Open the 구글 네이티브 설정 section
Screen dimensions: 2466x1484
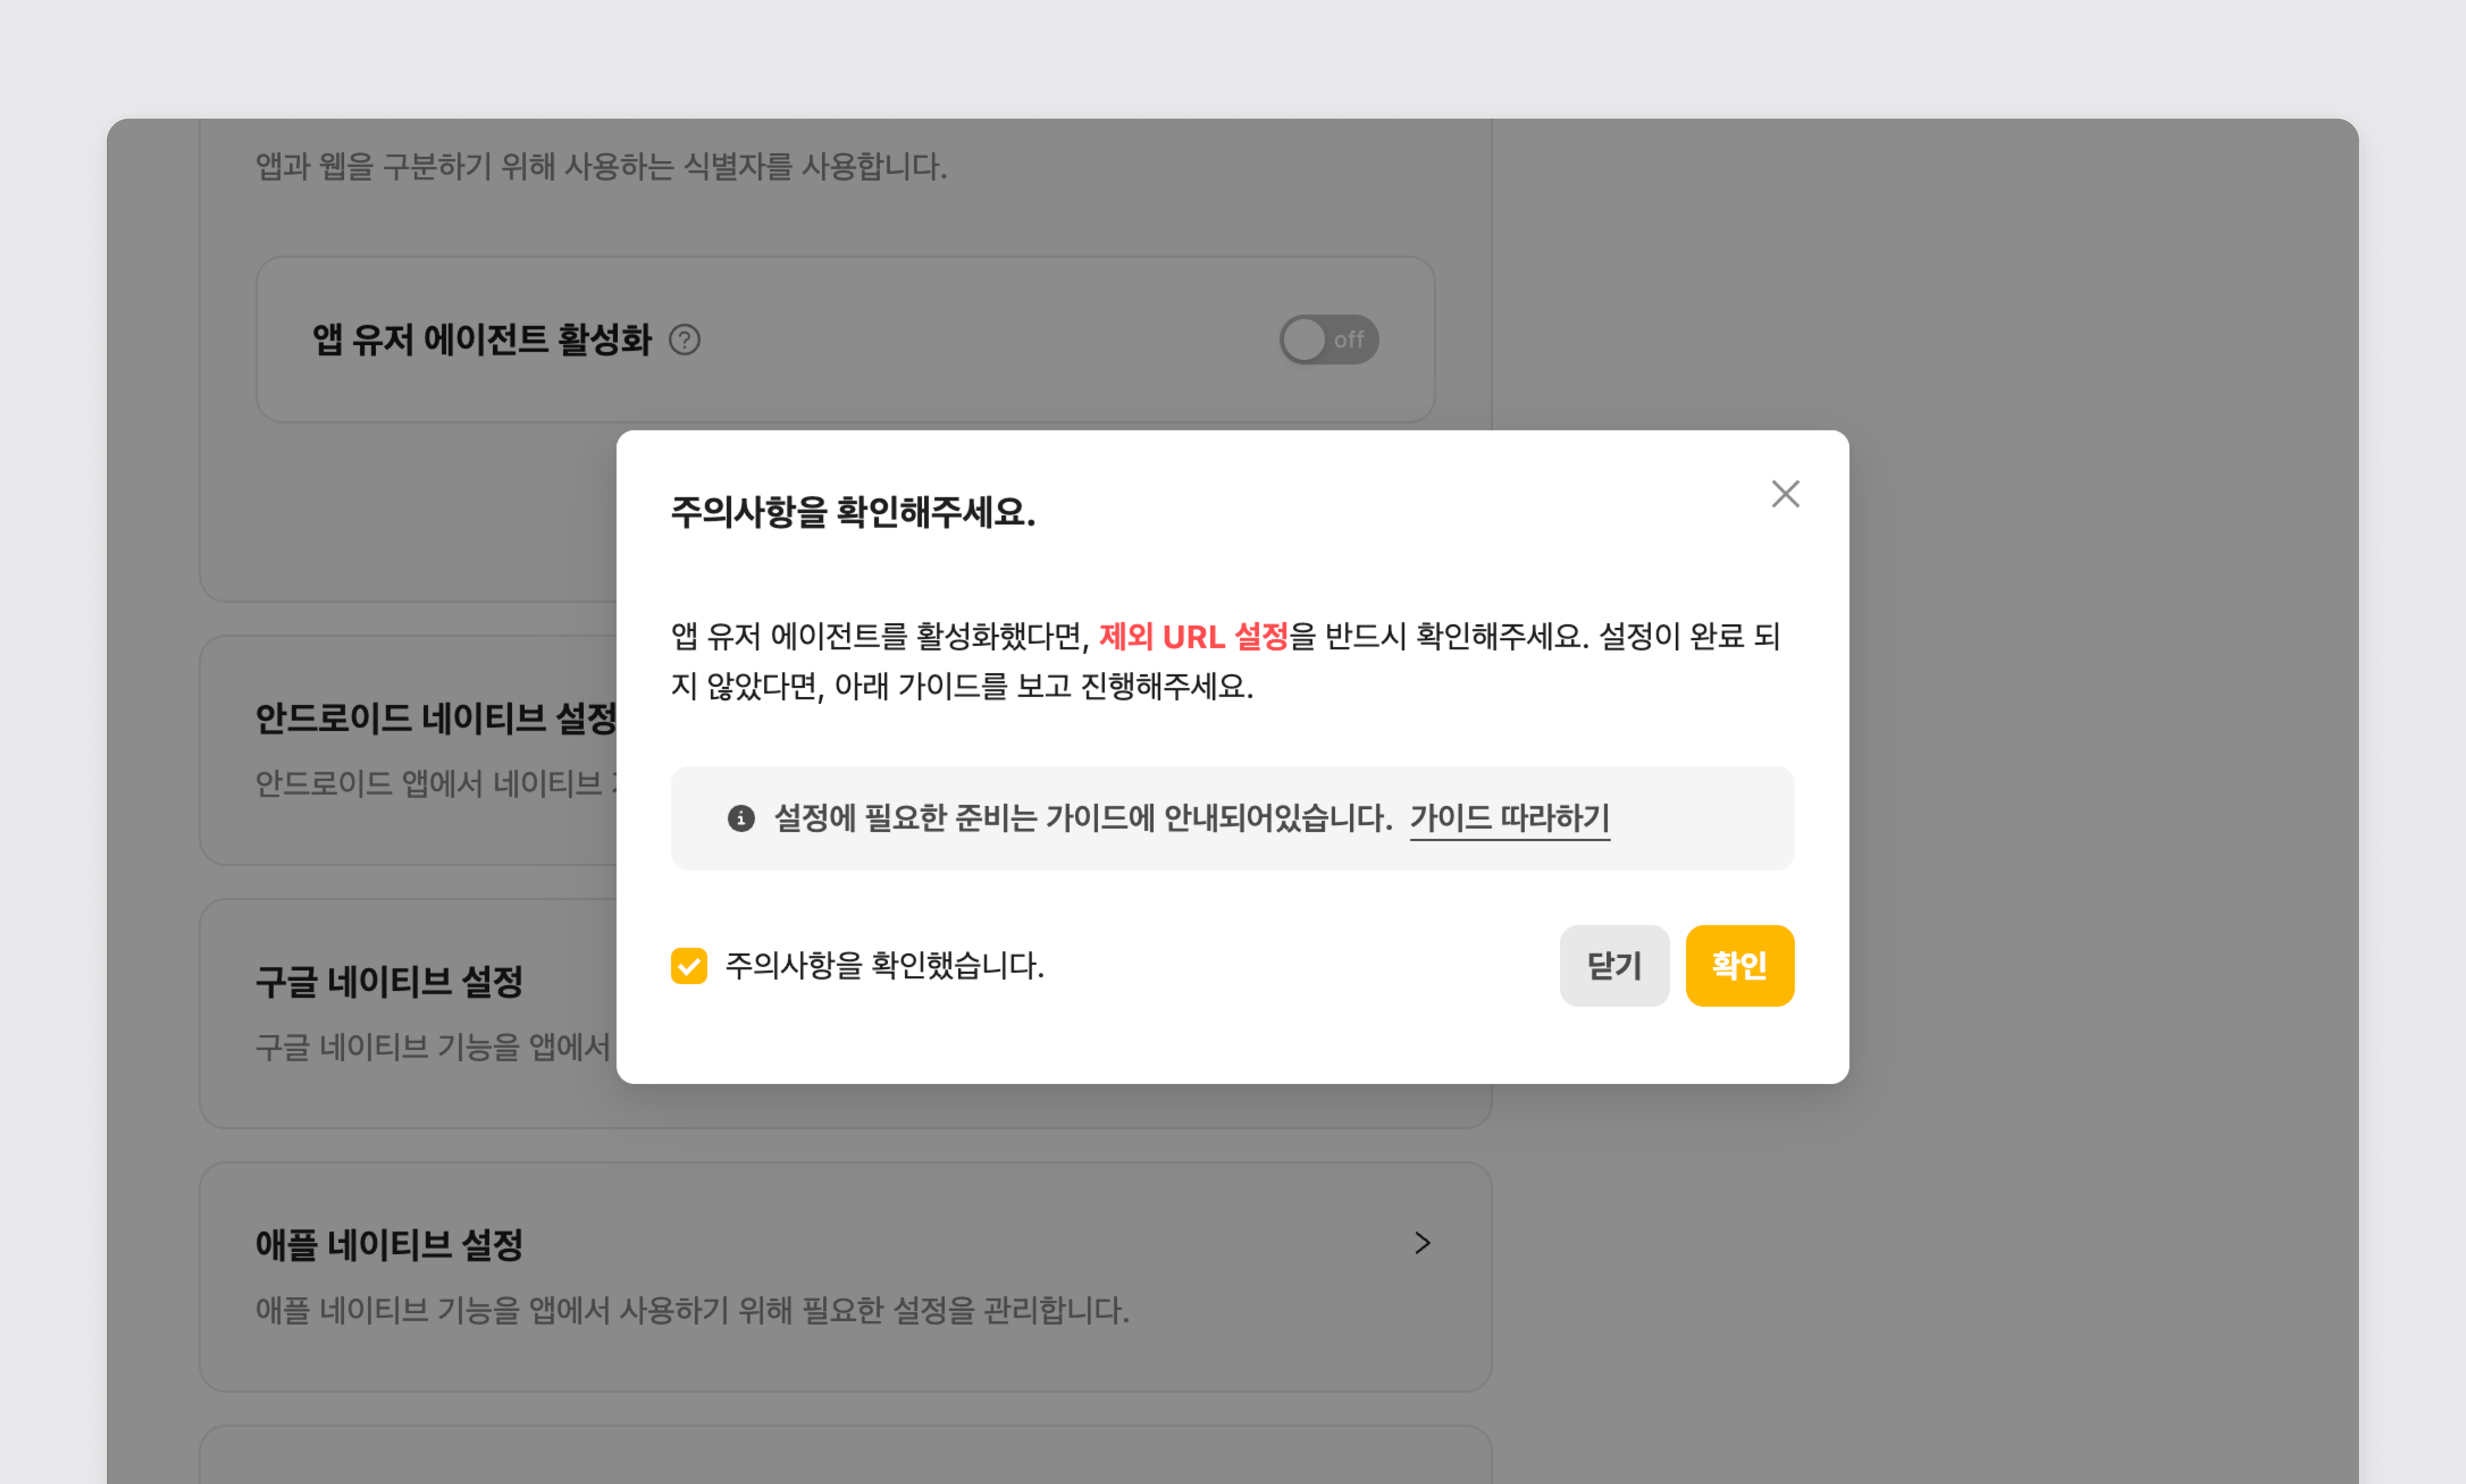click(x=390, y=982)
